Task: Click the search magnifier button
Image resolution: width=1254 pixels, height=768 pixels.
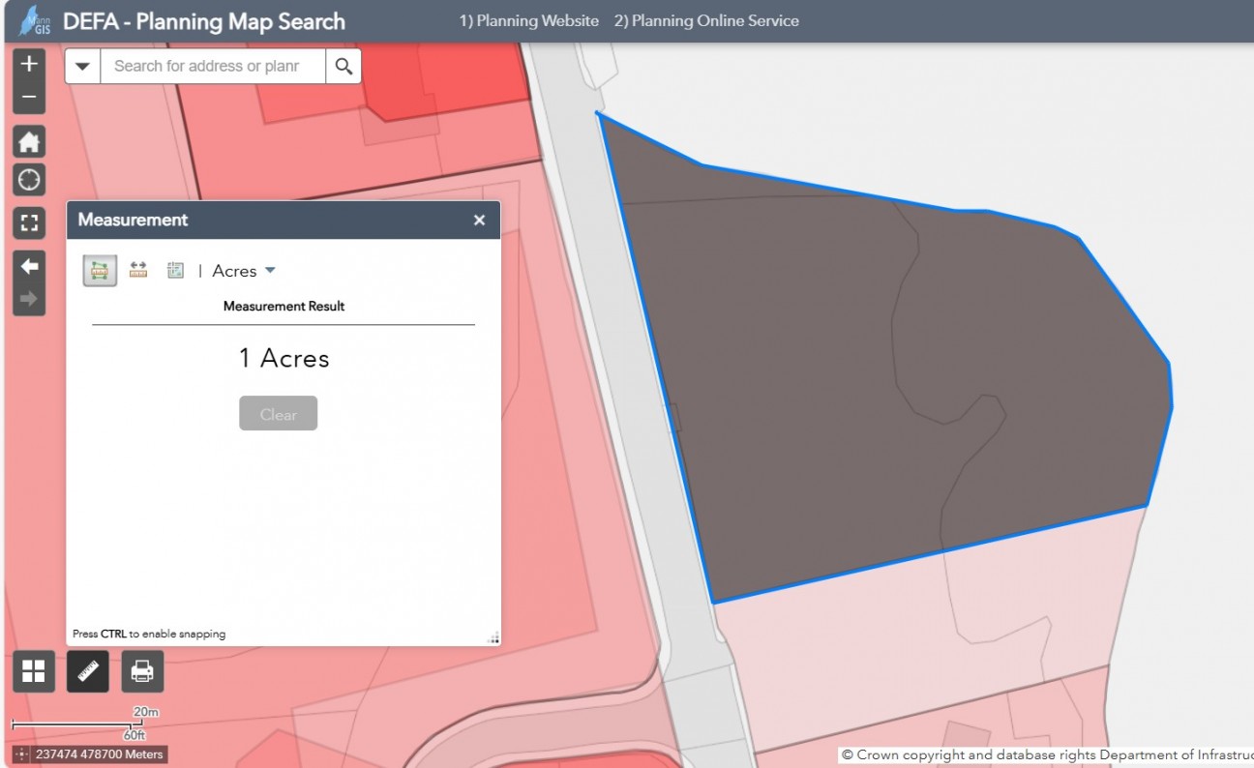Action: point(343,67)
